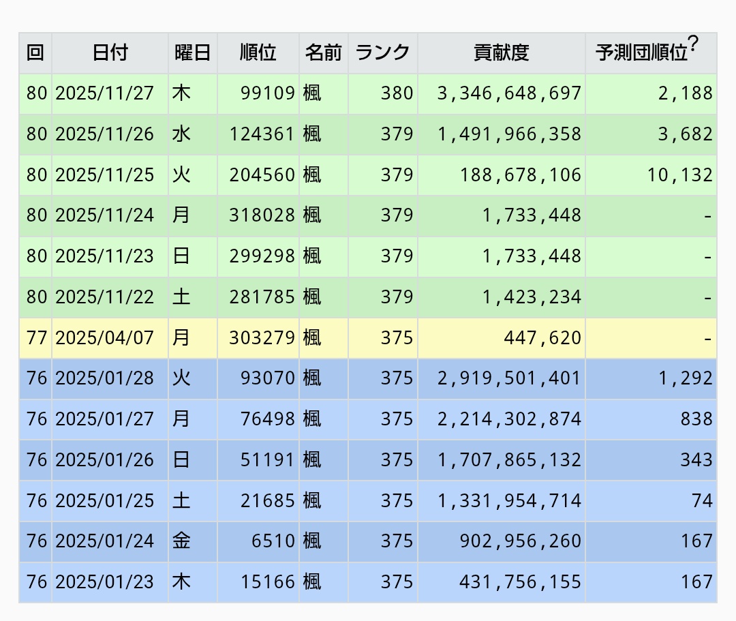Viewport: 736px width, 621px height.
Task: Click the rank position 76498
Action: (268, 419)
